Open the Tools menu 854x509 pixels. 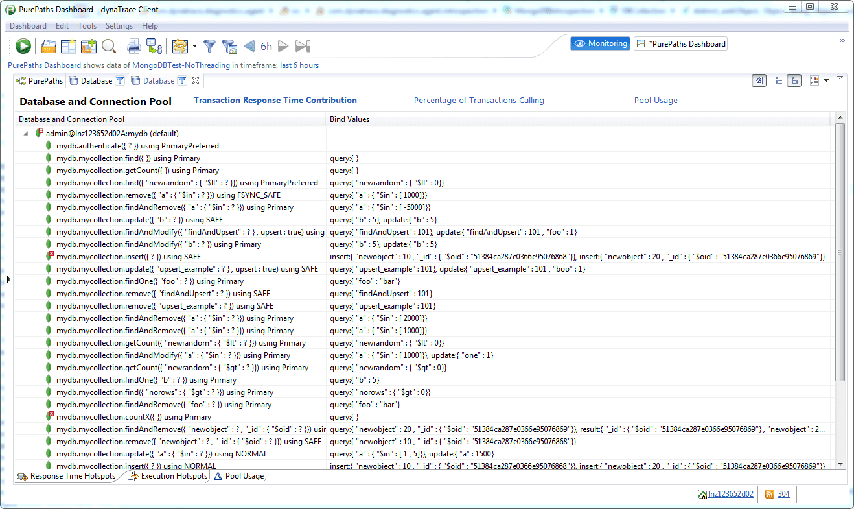(x=87, y=26)
